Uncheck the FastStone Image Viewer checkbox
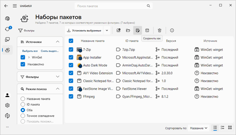Viewport: 236px width, 135px height. click(x=71, y=88)
